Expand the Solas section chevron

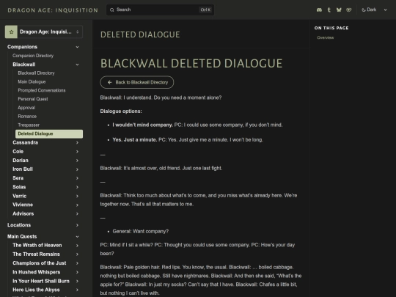77,187
